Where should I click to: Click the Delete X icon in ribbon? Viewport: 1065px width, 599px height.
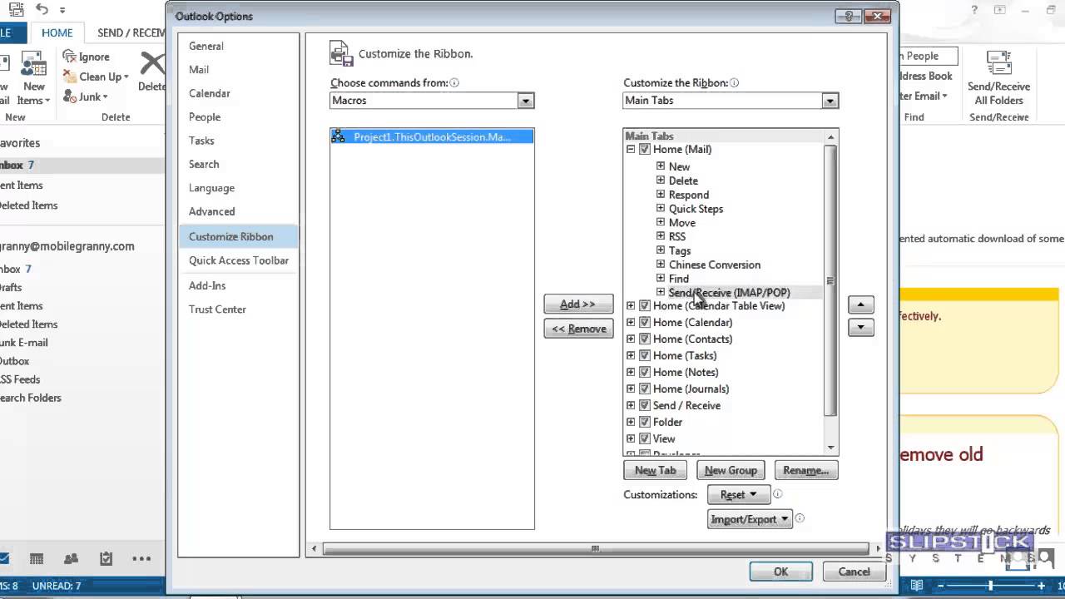tap(153, 64)
